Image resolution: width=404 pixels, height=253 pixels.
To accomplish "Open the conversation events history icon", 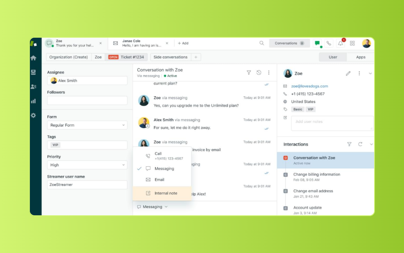I will (259, 73).
